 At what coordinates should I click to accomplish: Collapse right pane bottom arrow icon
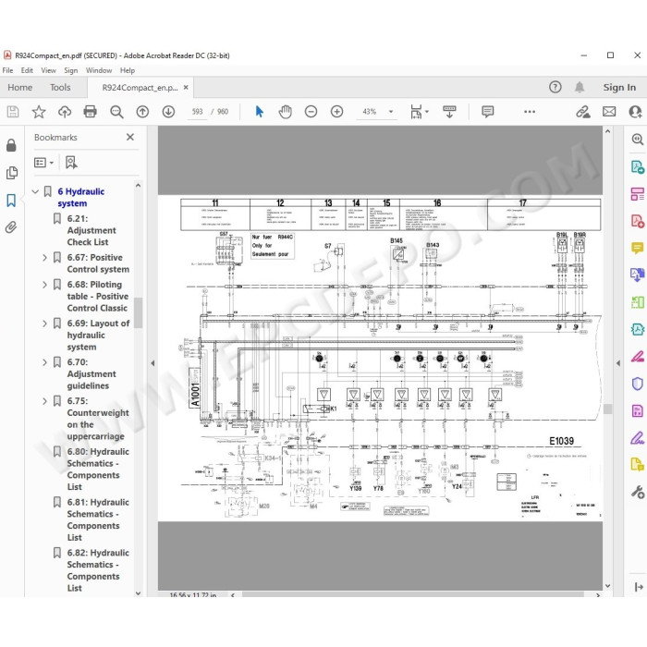pyautogui.click(x=638, y=586)
